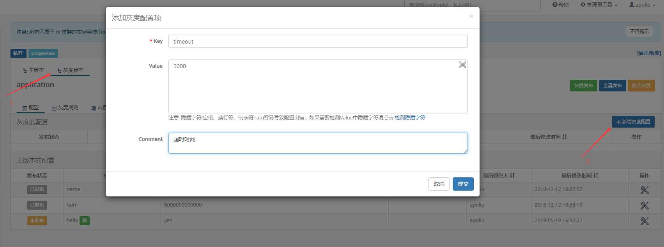The image size is (664, 247).
Task: Switch to 主版本 tab
Action: pyautogui.click(x=34, y=70)
